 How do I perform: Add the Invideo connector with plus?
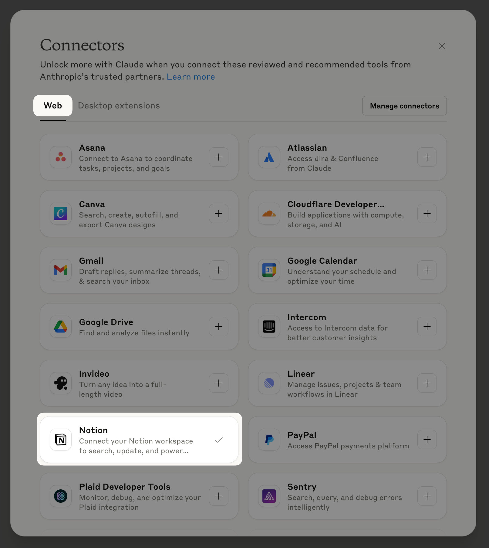coord(219,383)
